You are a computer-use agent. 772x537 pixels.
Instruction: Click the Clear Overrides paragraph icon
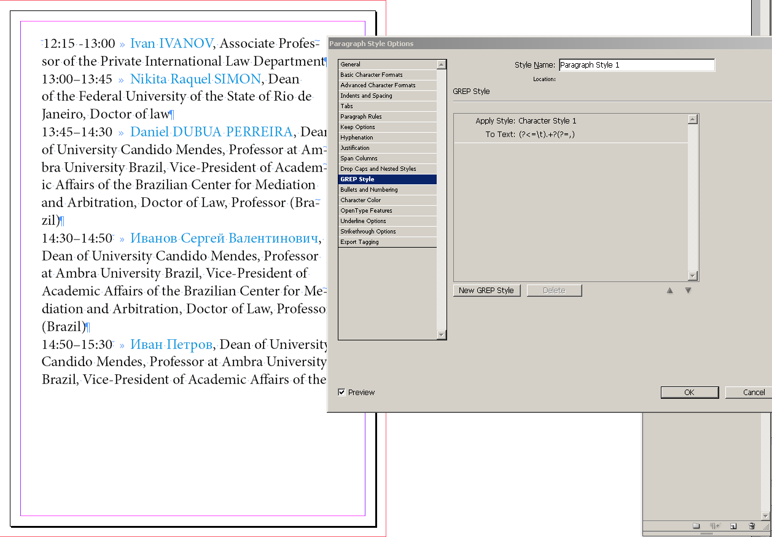[715, 526]
